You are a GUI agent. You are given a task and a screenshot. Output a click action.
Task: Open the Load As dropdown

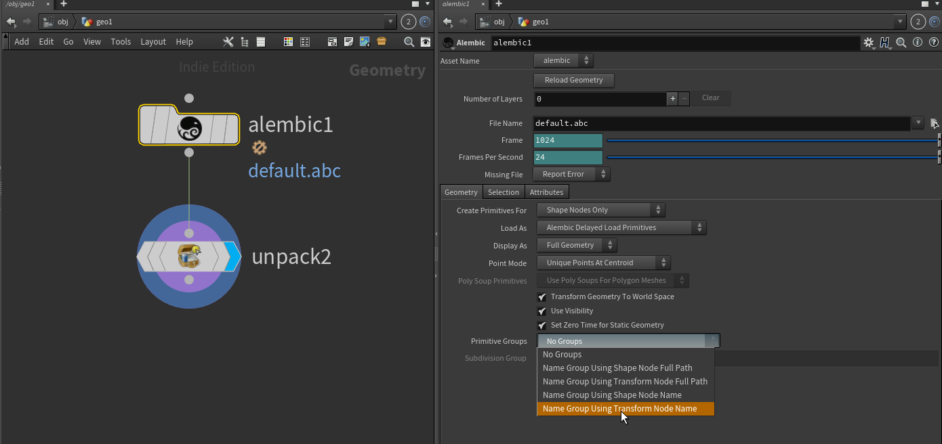(x=622, y=227)
